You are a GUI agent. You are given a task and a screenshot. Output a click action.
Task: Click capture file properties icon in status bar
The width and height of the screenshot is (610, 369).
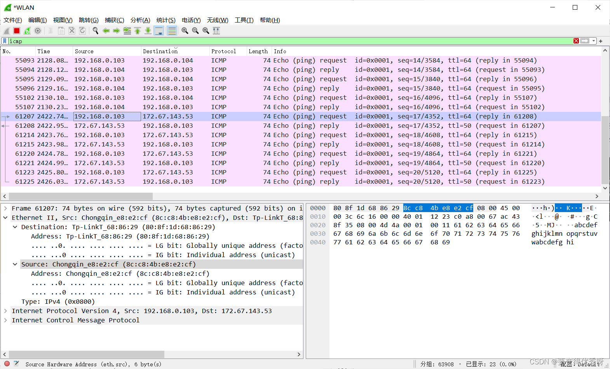click(x=16, y=364)
